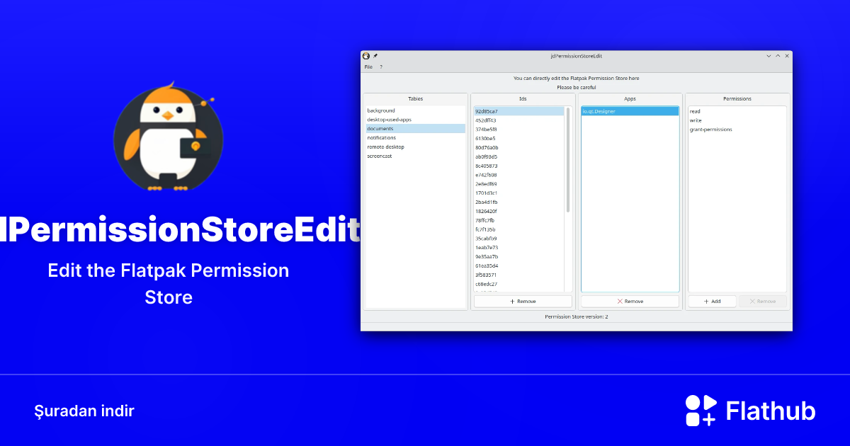Select the notifications table
The width and height of the screenshot is (850, 446).
(x=383, y=137)
